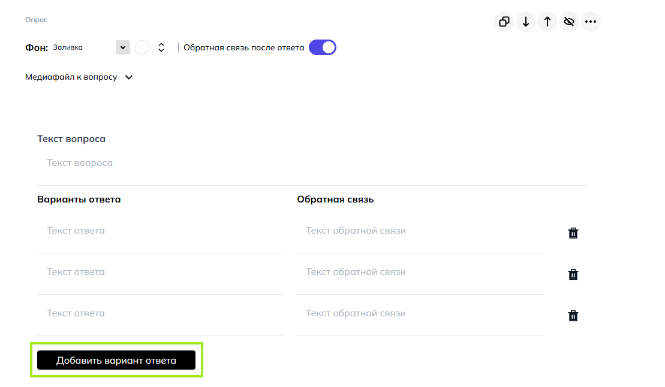Click the duplicate block icon
Image resolution: width=665 pixels, height=387 pixels.
(x=504, y=22)
